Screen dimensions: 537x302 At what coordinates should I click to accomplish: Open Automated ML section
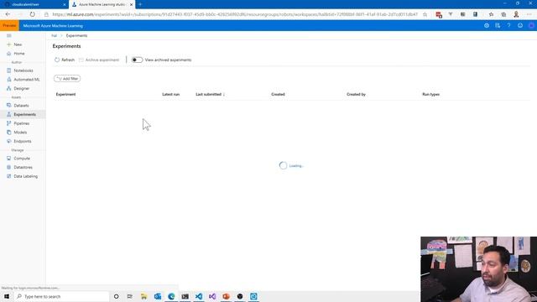[23, 80]
